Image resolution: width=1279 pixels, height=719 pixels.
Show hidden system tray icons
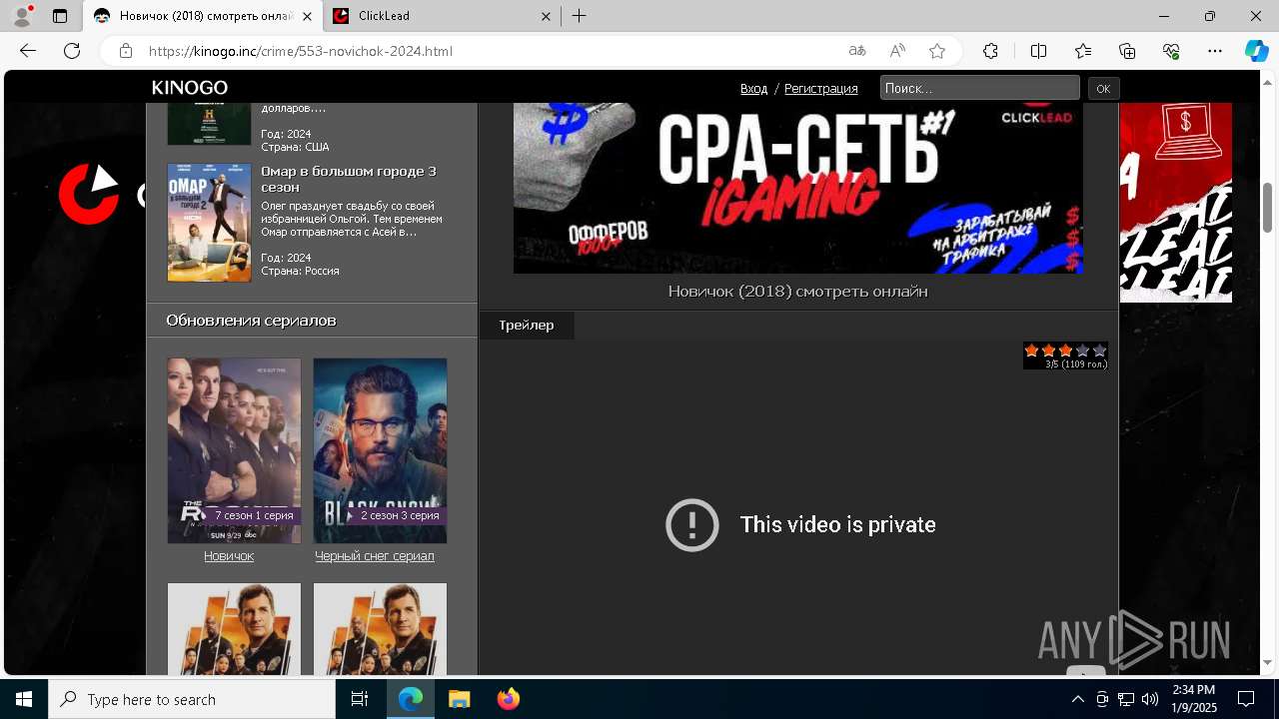click(x=1077, y=699)
